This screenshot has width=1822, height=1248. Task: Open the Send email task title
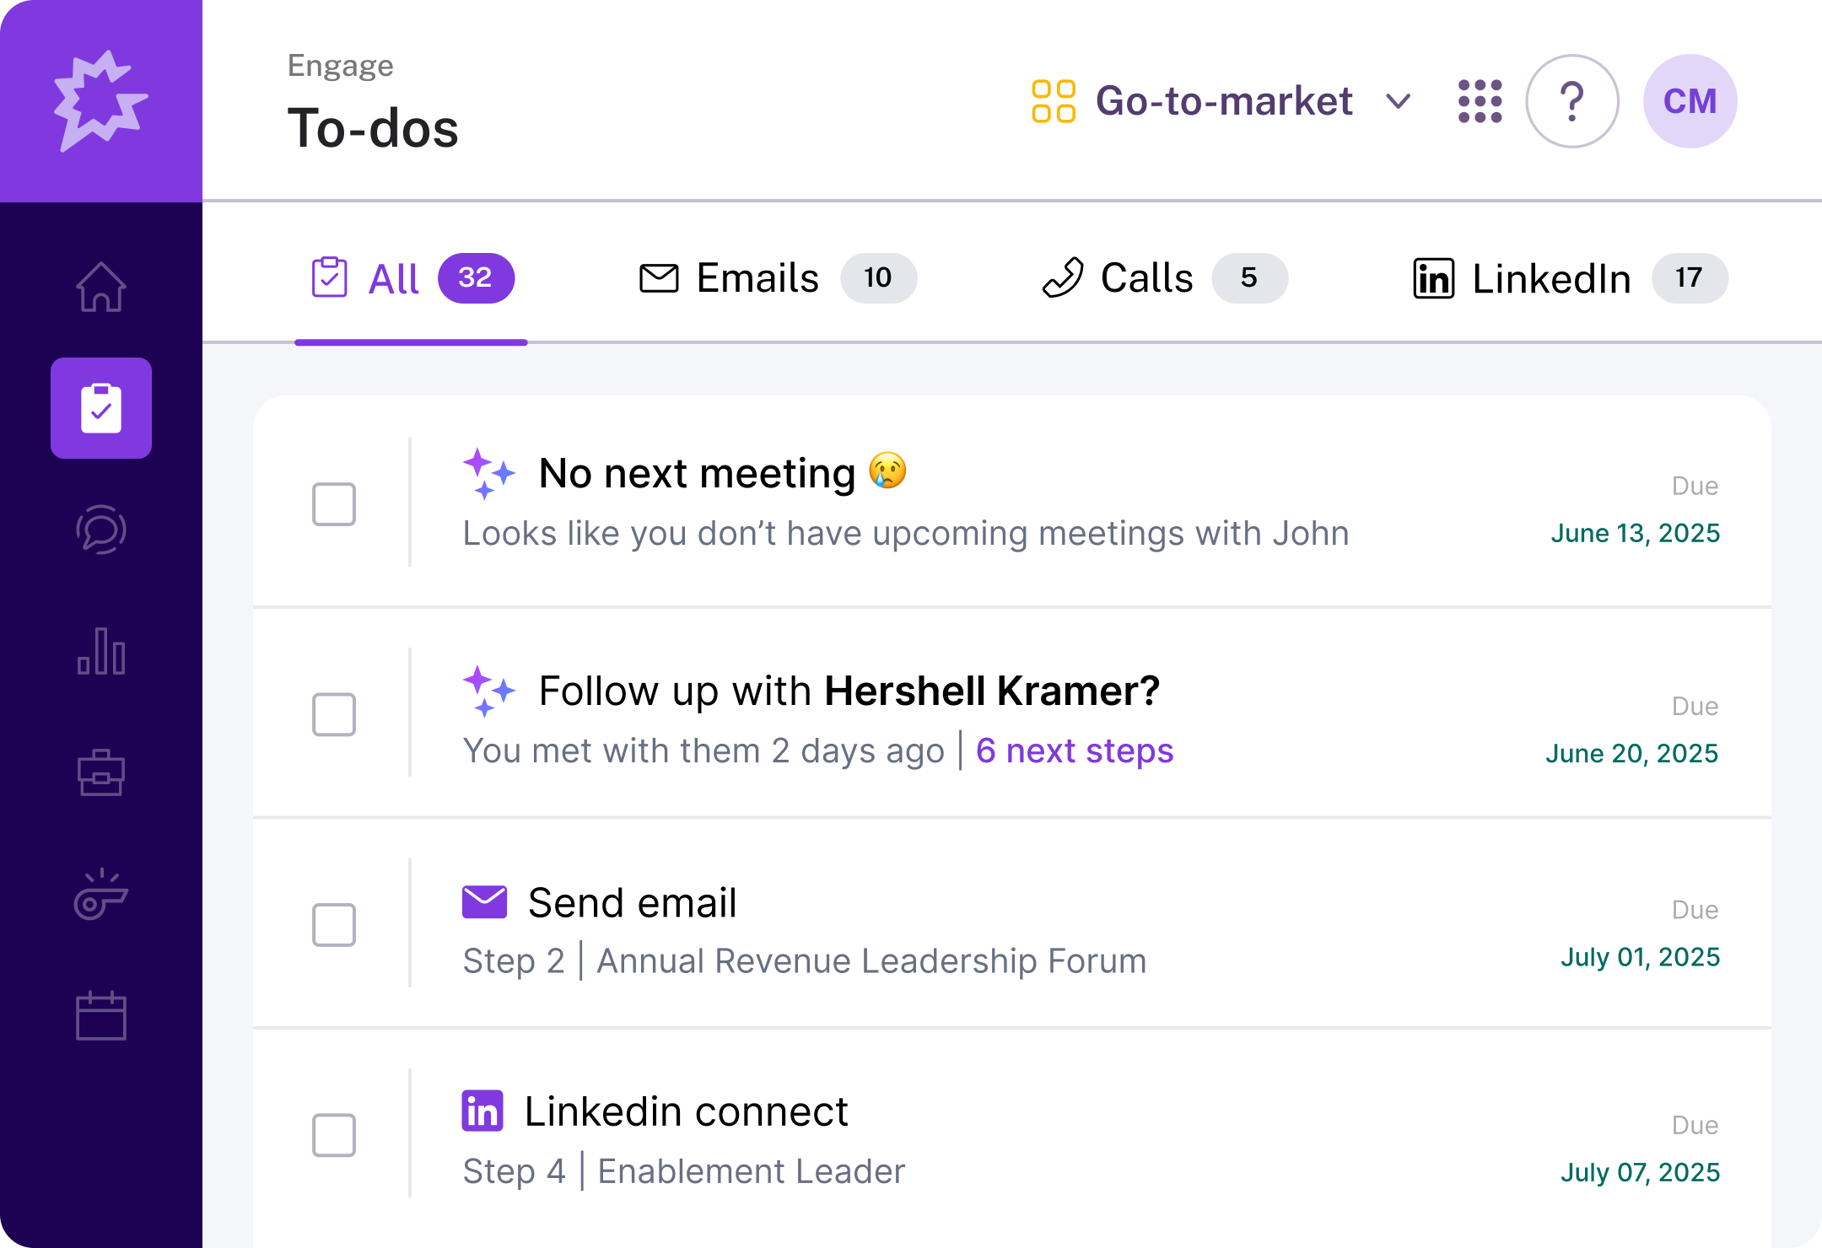click(632, 903)
